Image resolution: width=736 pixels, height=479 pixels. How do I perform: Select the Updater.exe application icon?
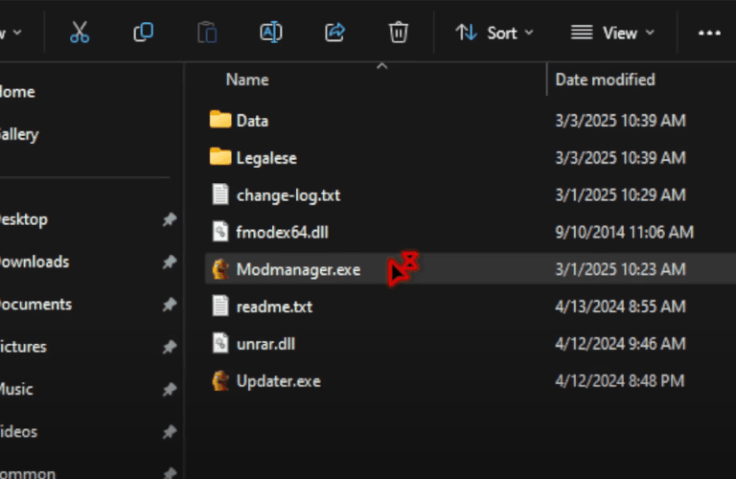point(220,381)
